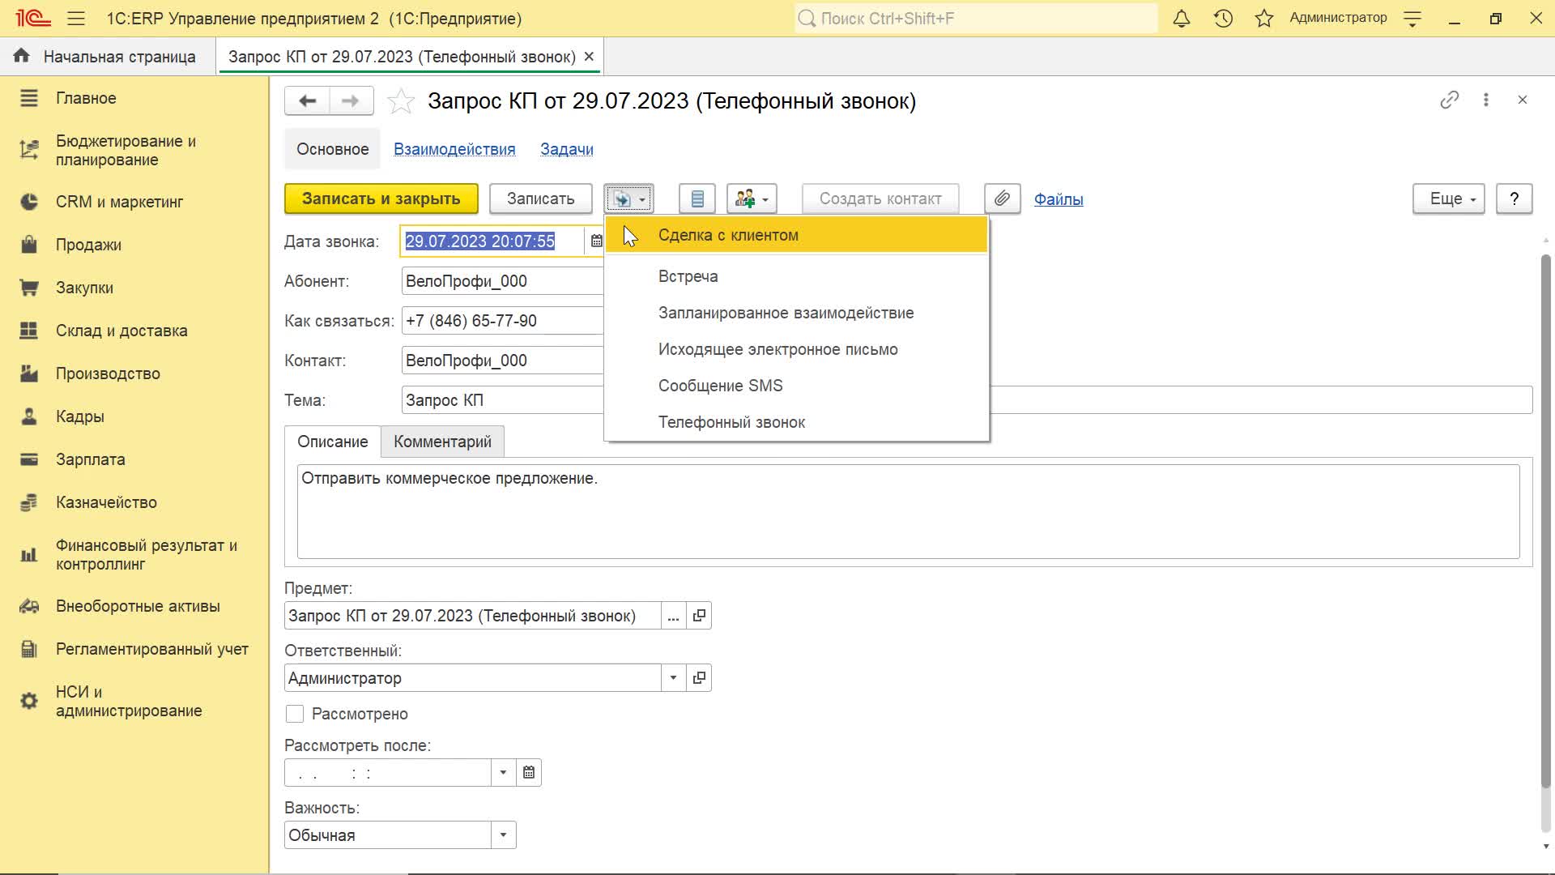Toggle the Рассмотрено checkbox
Viewport: 1555px width, 875px height.
[295, 714]
